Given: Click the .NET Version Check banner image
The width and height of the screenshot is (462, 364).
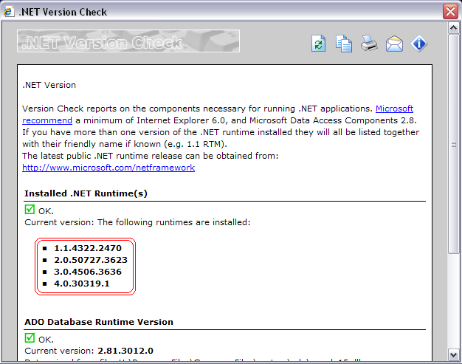Looking at the screenshot, I should [128, 41].
